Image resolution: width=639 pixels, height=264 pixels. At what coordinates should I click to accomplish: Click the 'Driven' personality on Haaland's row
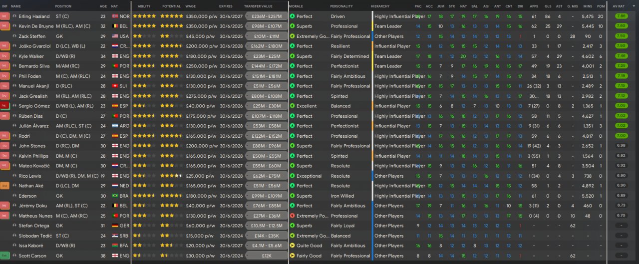click(338, 16)
